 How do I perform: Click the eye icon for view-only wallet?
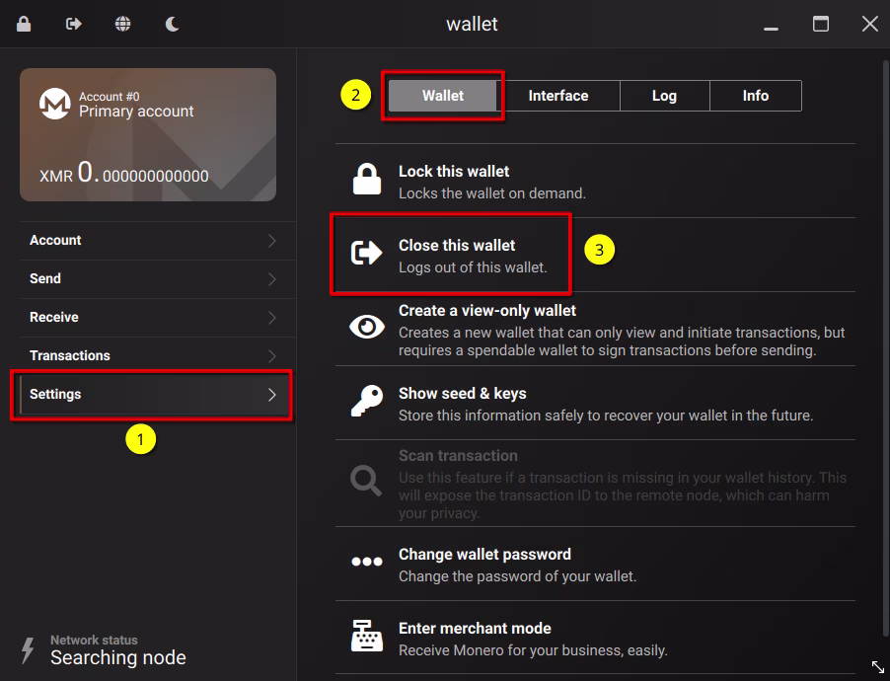[x=367, y=328]
